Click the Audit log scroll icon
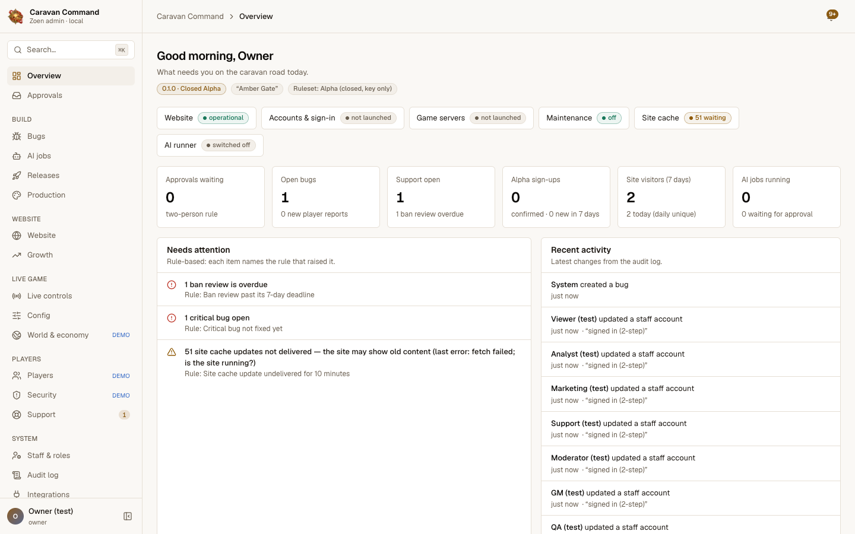 point(17,475)
